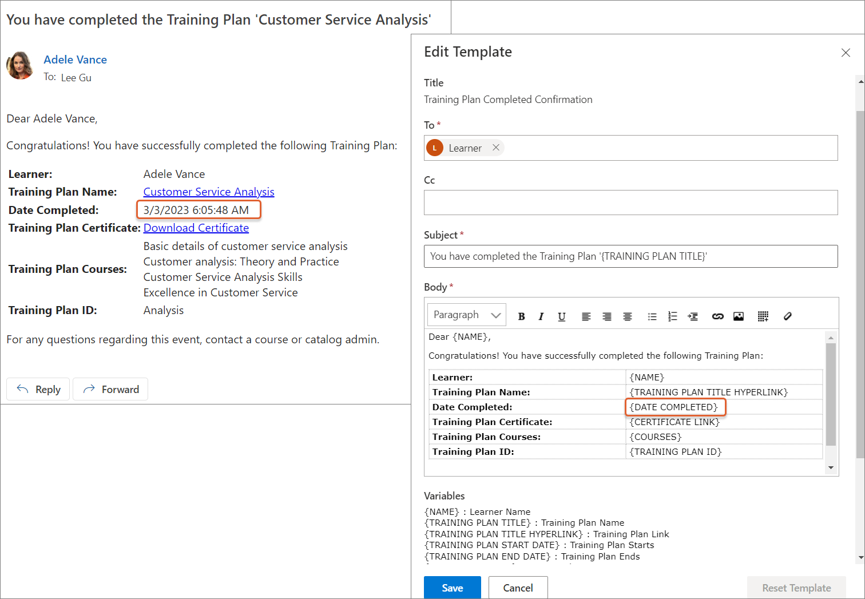865x599 pixels.
Task: Apply italic formatting in body editor
Action: pyautogui.click(x=541, y=316)
